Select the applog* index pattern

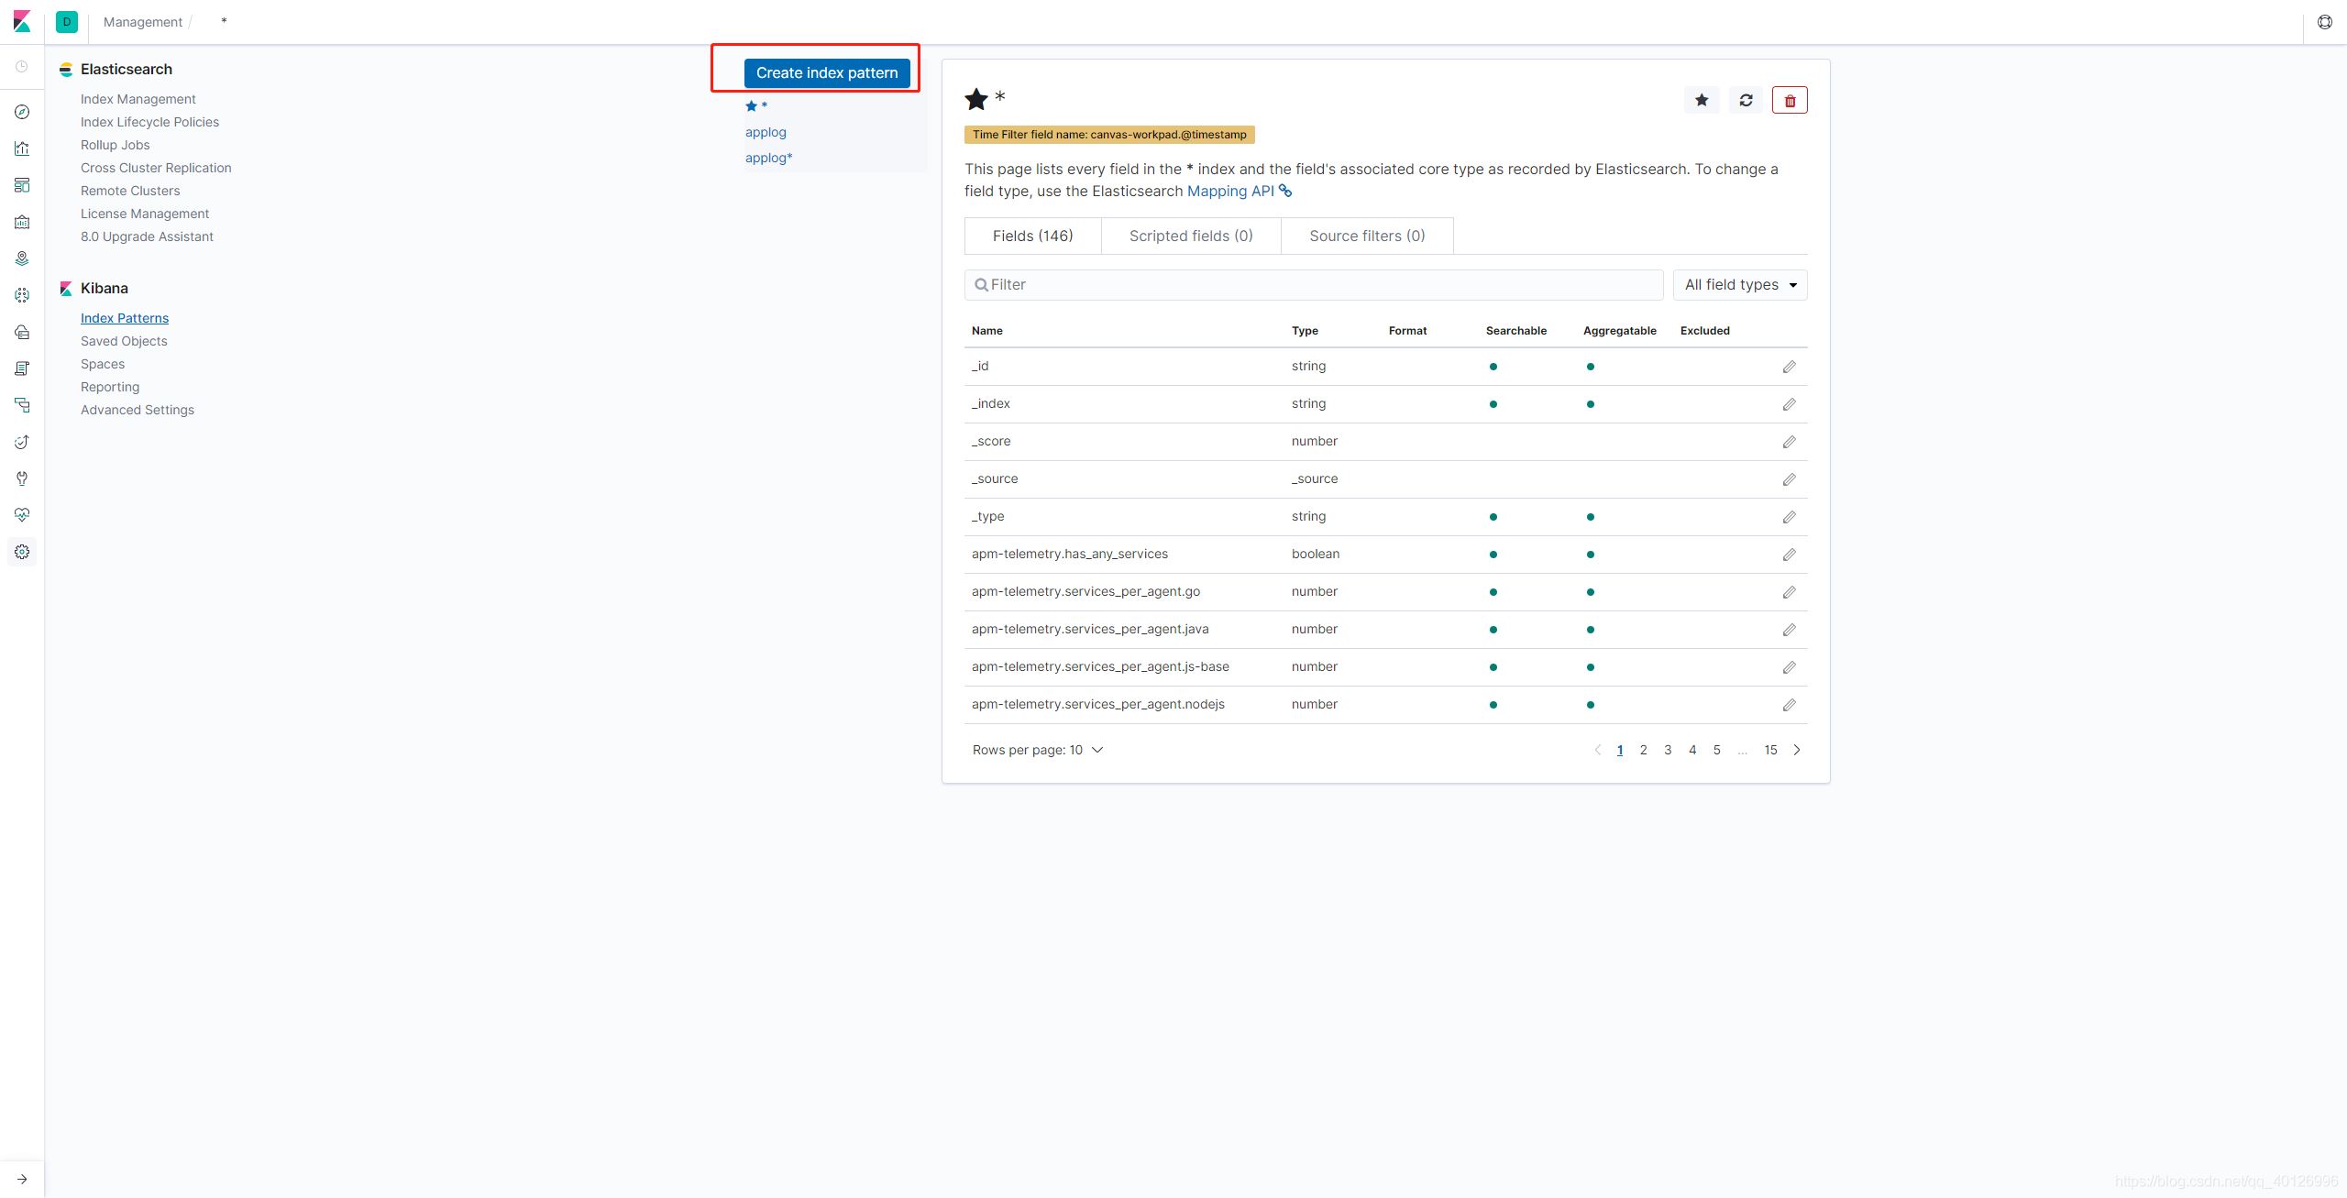pos(768,158)
